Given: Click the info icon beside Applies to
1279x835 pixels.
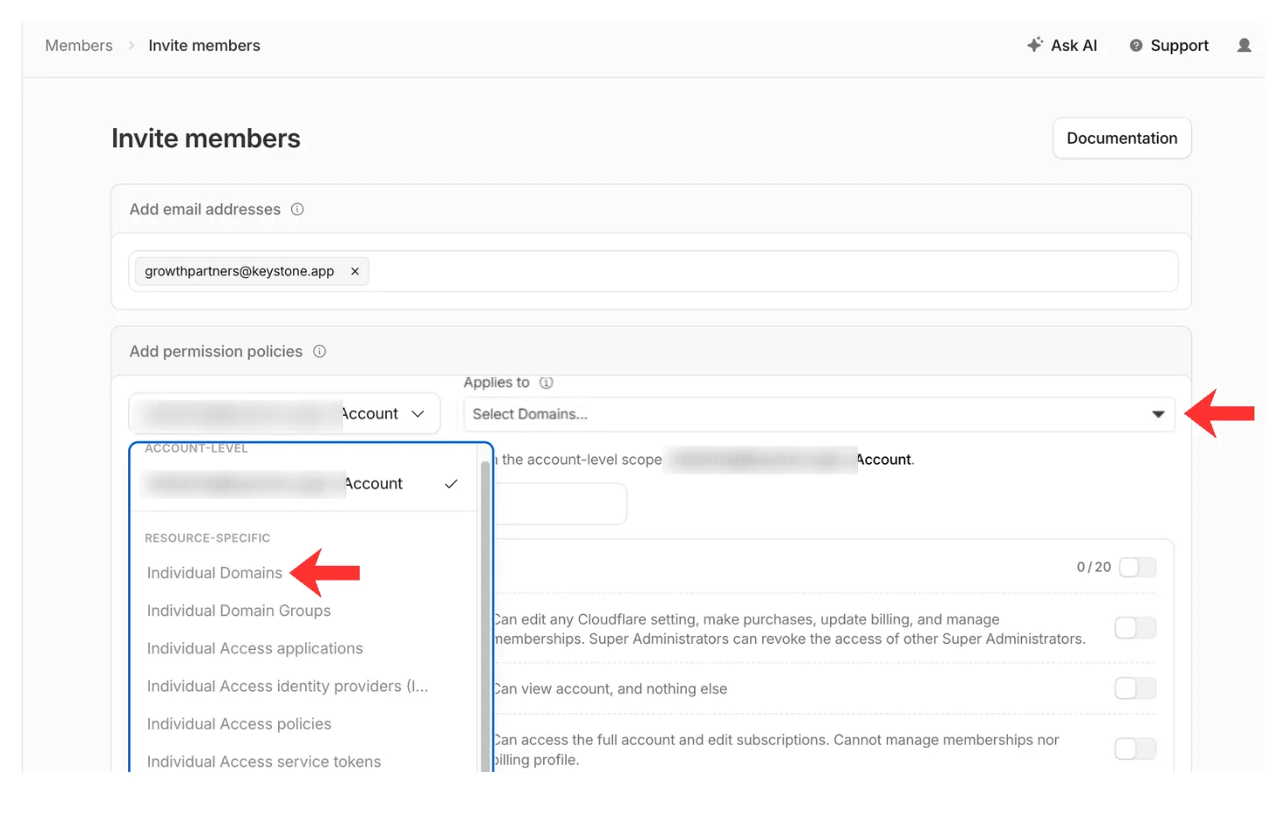Looking at the screenshot, I should coord(547,382).
